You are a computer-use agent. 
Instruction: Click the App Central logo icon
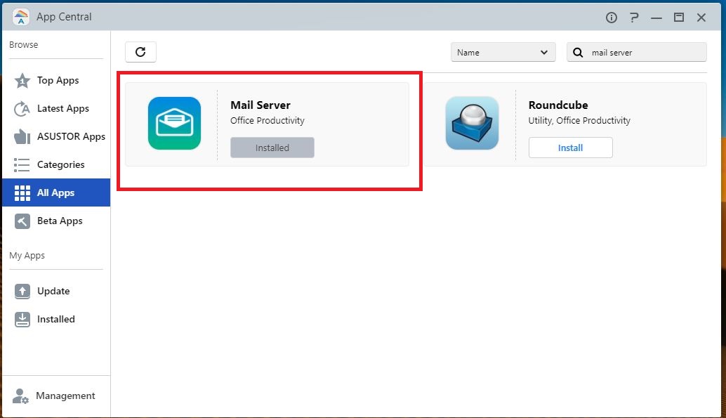click(x=21, y=17)
